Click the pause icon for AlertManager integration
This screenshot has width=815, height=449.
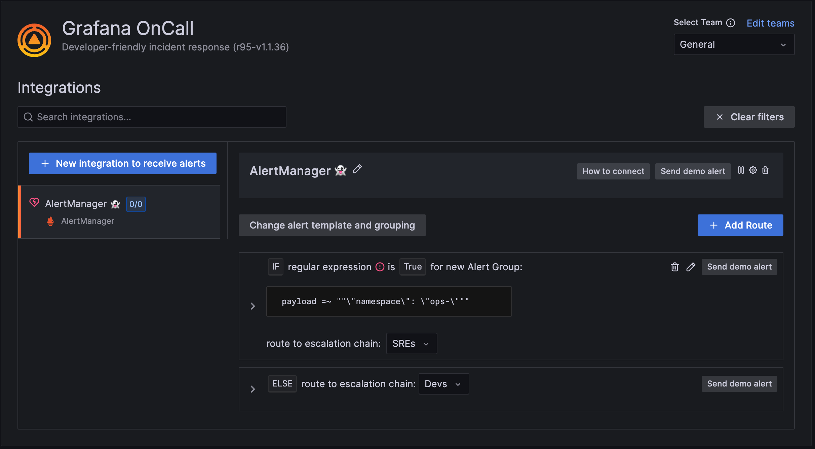741,170
